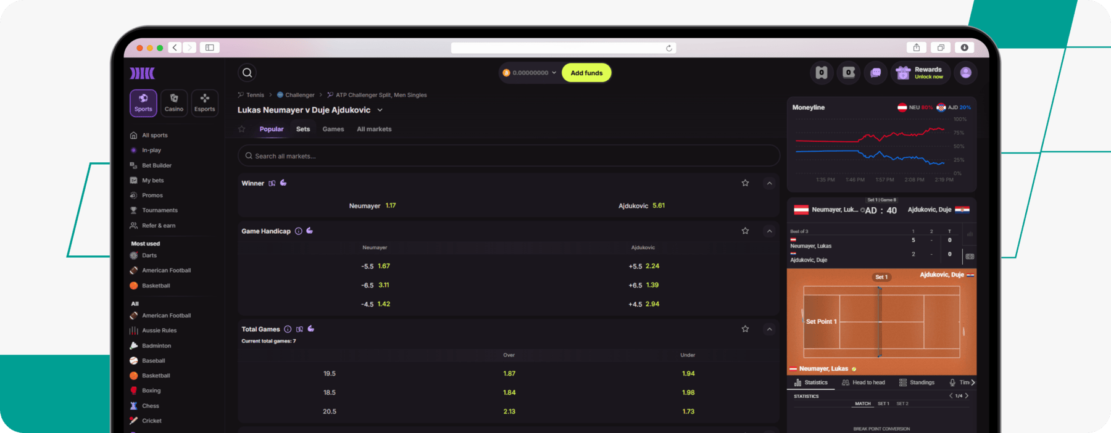Favorite the Game Handicap market star
1111x433 pixels.
pyautogui.click(x=745, y=231)
